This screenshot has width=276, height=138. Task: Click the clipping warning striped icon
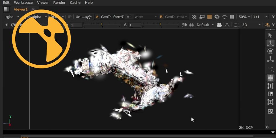194,17
